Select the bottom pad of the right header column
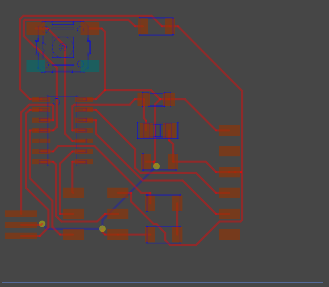The height and width of the screenshot is (287, 329). 229,234
